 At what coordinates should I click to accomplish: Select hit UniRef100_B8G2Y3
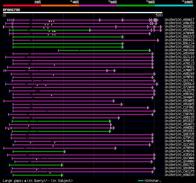(179, 36)
